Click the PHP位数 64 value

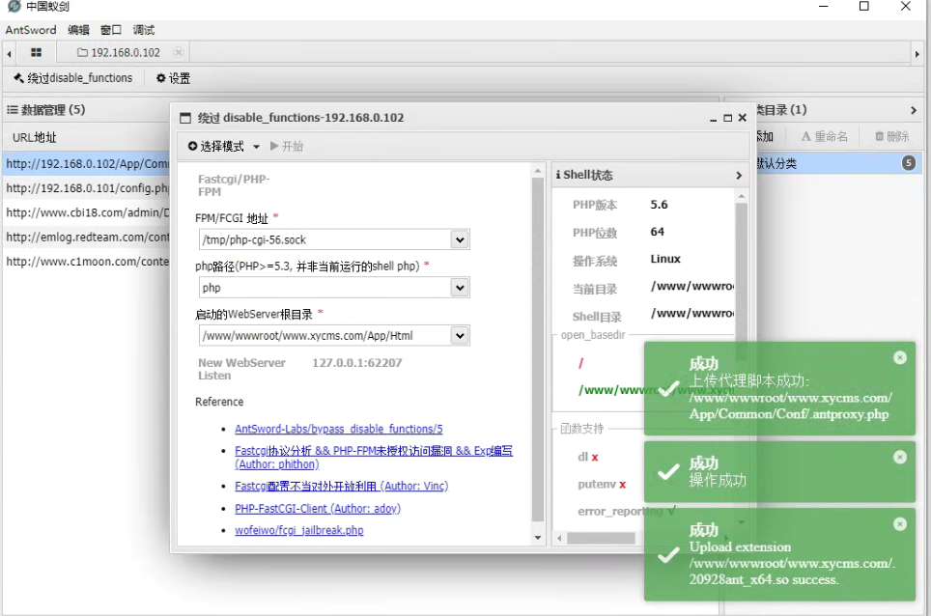click(658, 232)
